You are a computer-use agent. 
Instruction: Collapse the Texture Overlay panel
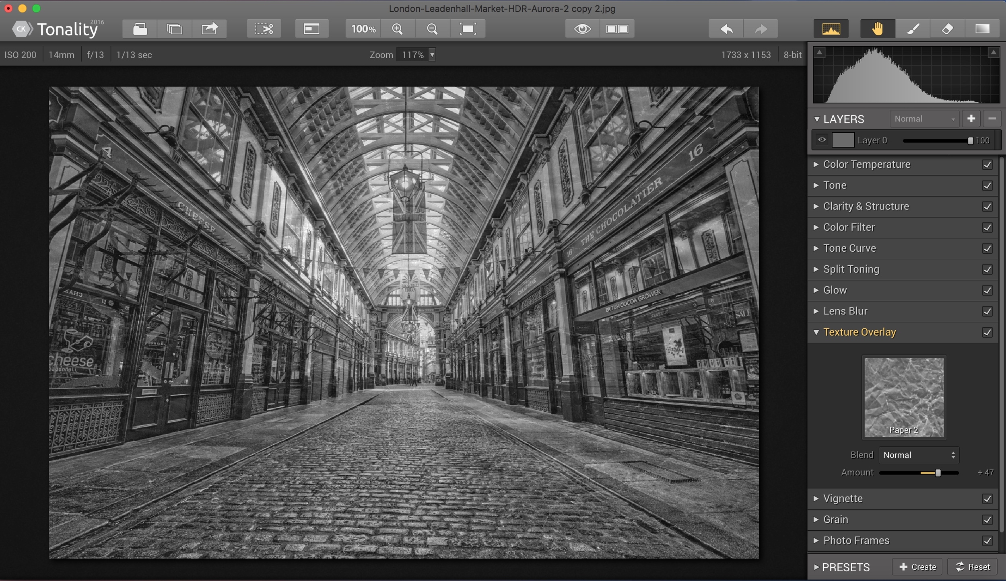click(x=816, y=332)
